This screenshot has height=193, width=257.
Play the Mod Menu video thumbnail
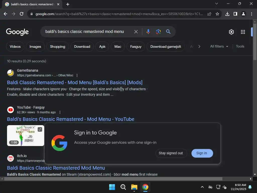coord(26,135)
